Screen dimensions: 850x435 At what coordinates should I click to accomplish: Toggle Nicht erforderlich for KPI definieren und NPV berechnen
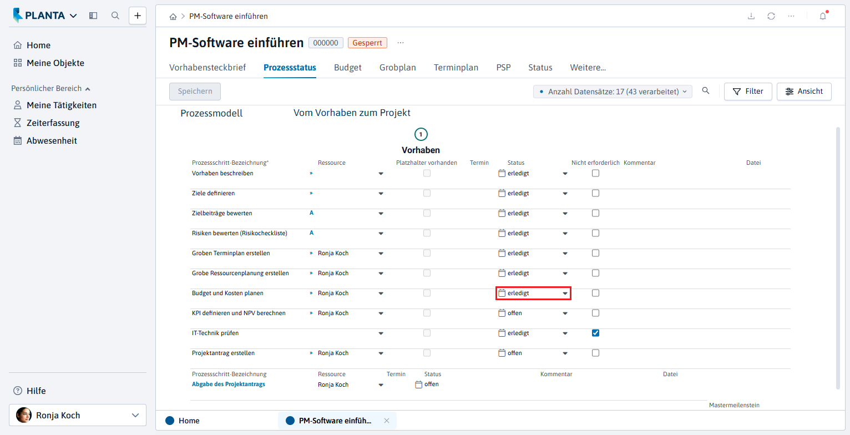pyautogui.click(x=595, y=313)
